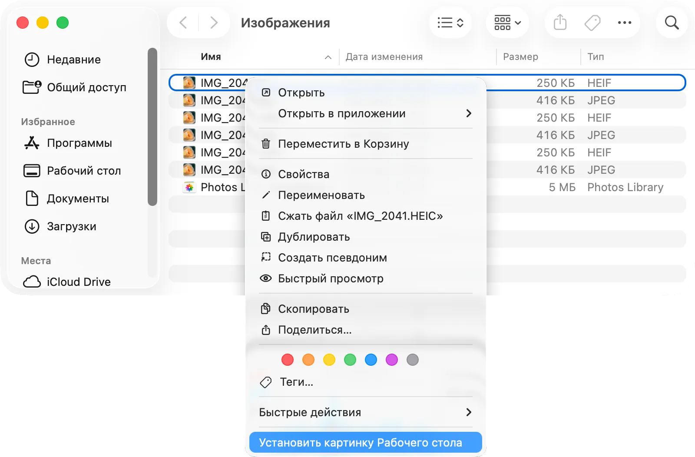This screenshot has height=457, width=695.
Task: Apply the orange tag color
Action: (308, 360)
